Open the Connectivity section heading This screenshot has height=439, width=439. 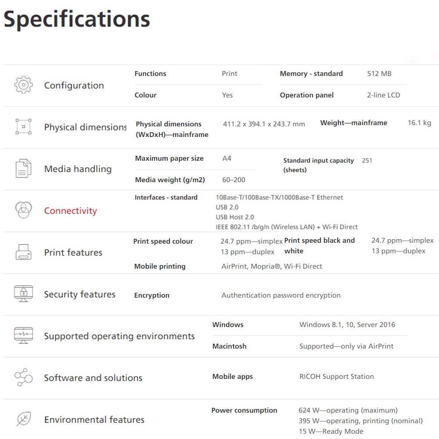(x=70, y=211)
